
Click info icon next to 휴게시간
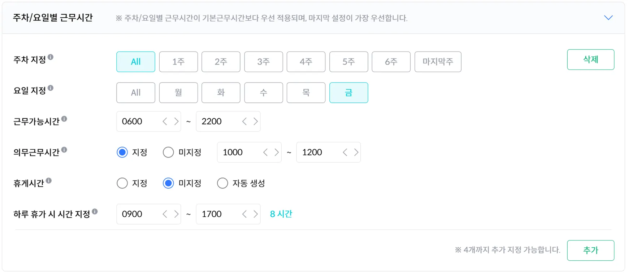[48, 181]
